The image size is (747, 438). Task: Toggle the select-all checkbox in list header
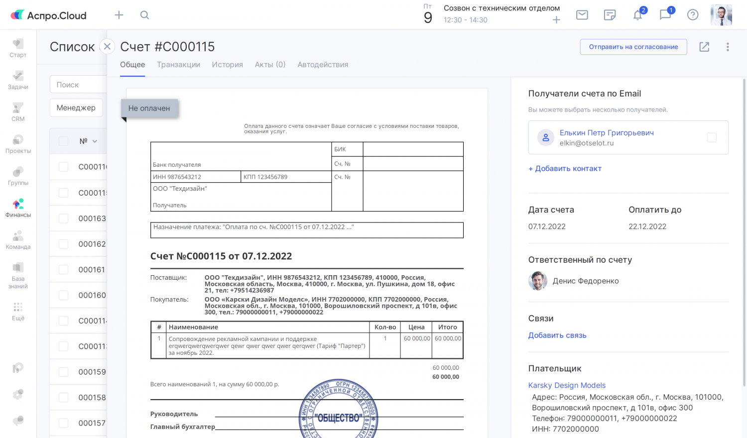point(64,141)
